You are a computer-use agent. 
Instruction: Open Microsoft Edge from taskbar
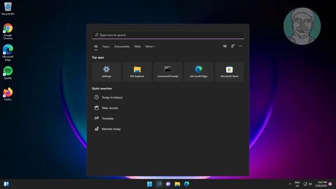pos(187,184)
